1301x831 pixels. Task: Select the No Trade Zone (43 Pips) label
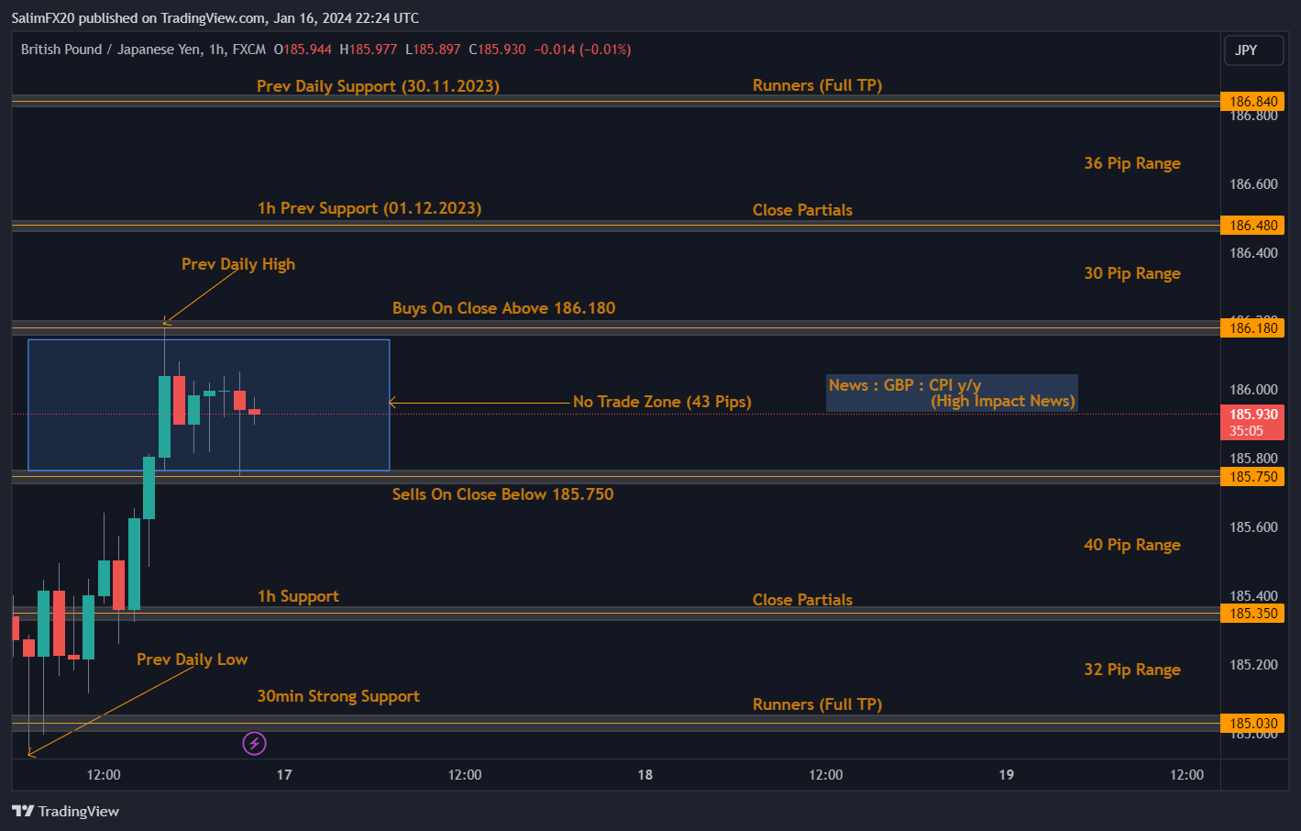(662, 402)
